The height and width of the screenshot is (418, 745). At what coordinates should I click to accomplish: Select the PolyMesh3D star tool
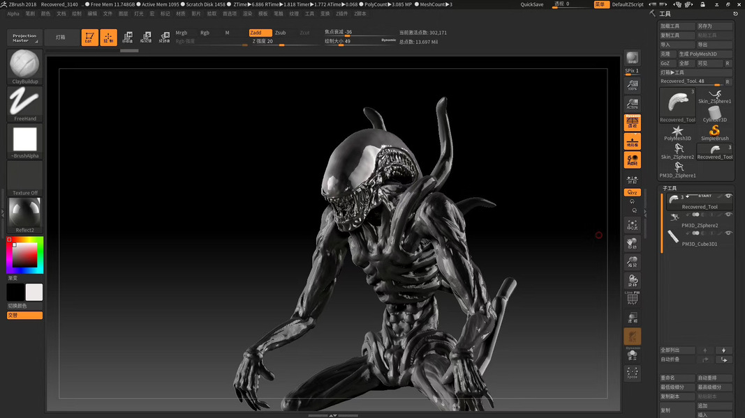(x=677, y=133)
